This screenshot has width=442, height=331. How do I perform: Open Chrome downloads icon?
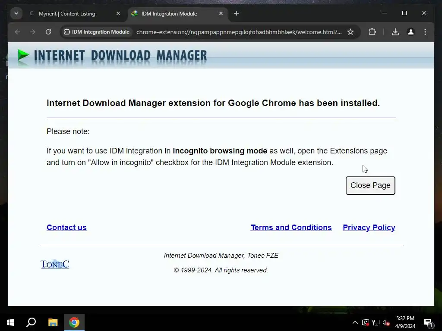coord(395,32)
